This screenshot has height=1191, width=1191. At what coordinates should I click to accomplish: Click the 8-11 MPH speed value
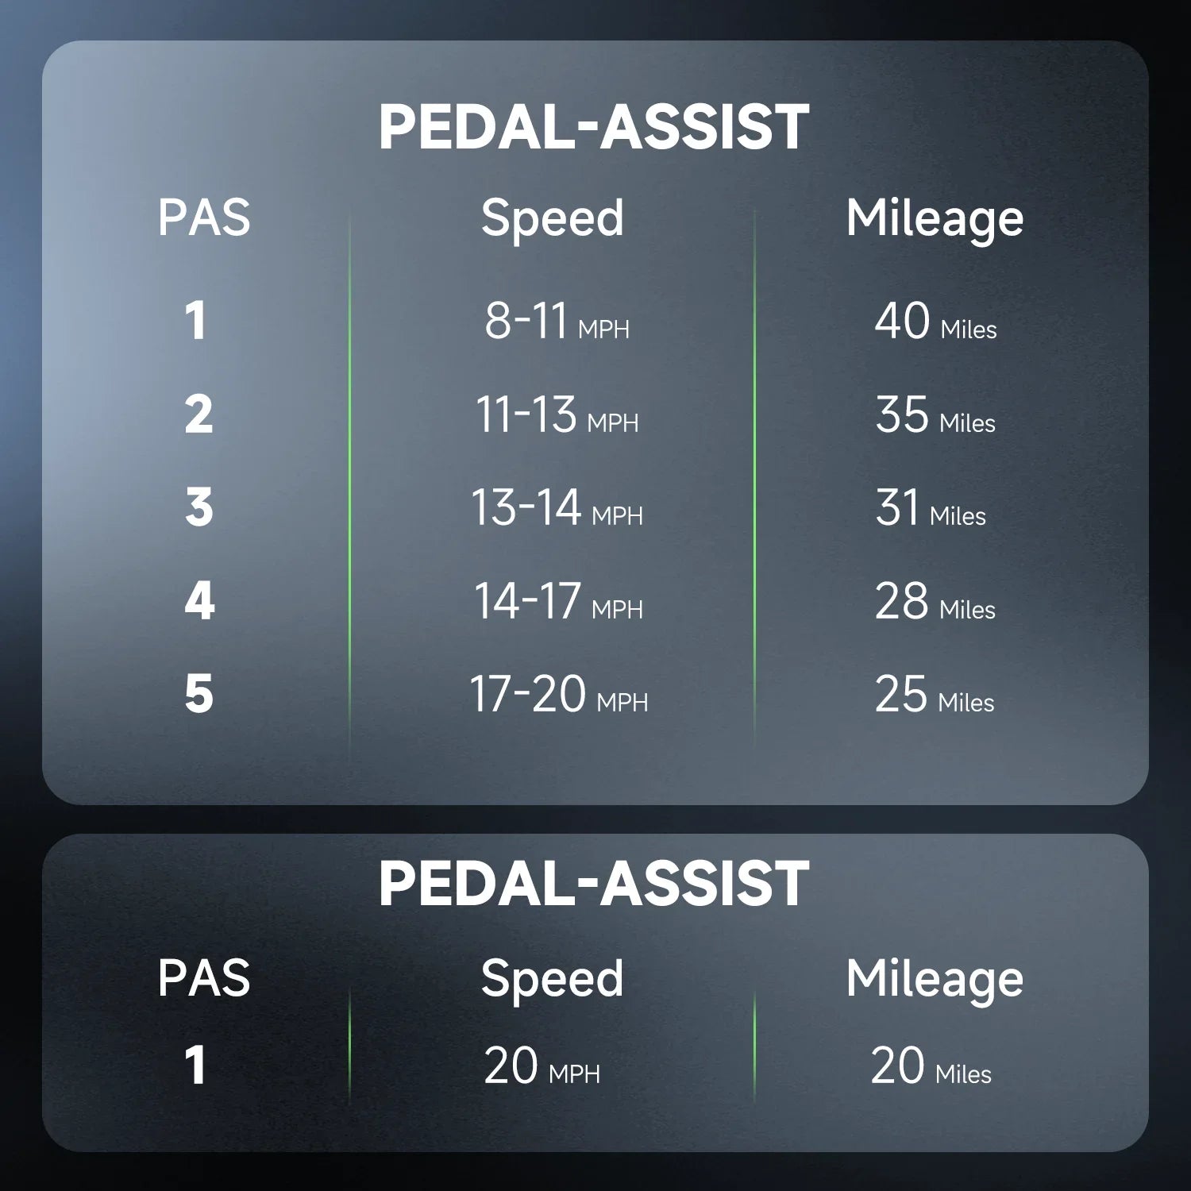557,322
